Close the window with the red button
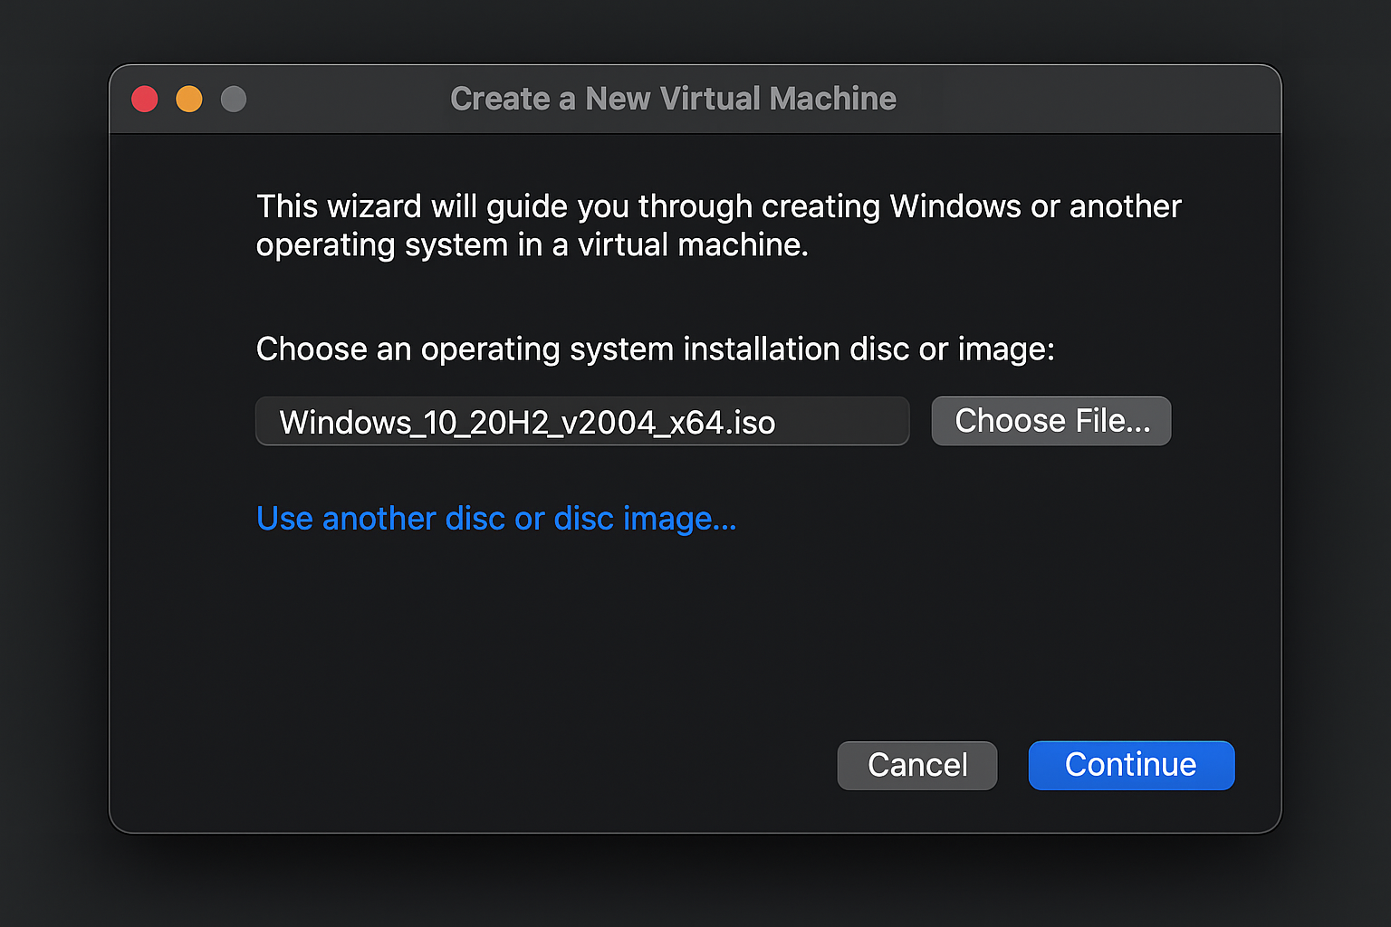Screen dimensions: 1391x927 coord(145,99)
